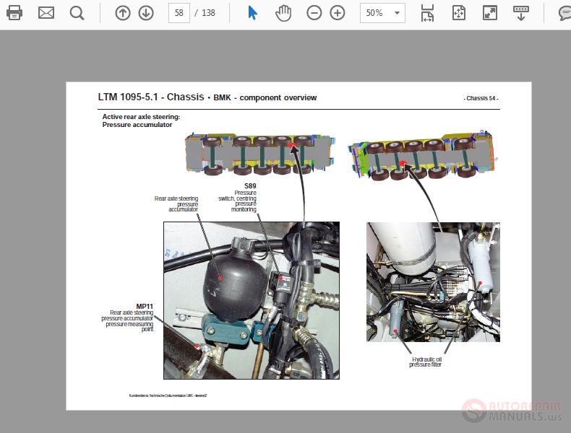Click the '- Chassis 54 -' page label

point(481,98)
